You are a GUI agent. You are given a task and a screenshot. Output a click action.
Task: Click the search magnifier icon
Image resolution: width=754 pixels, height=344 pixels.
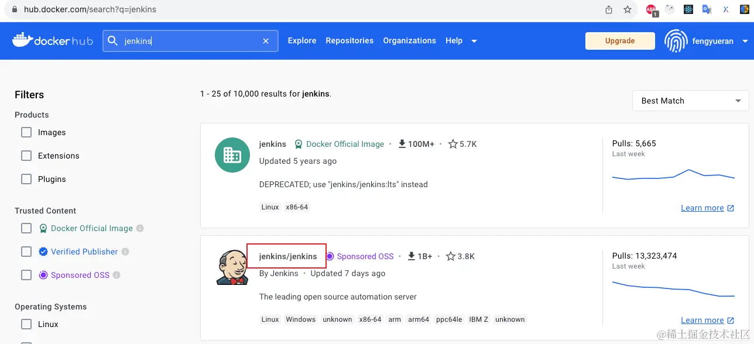[113, 41]
